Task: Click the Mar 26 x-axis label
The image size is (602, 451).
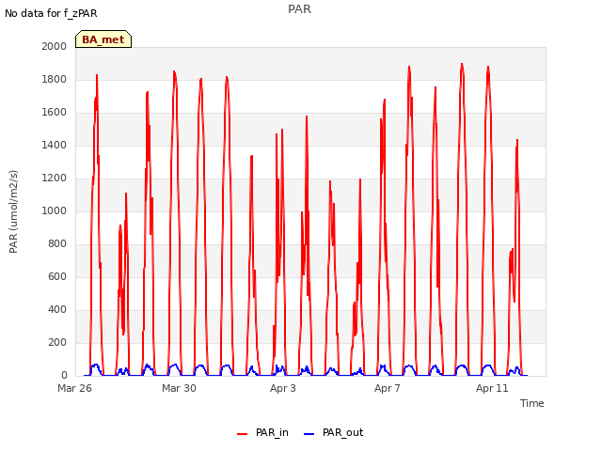Action: (x=74, y=388)
